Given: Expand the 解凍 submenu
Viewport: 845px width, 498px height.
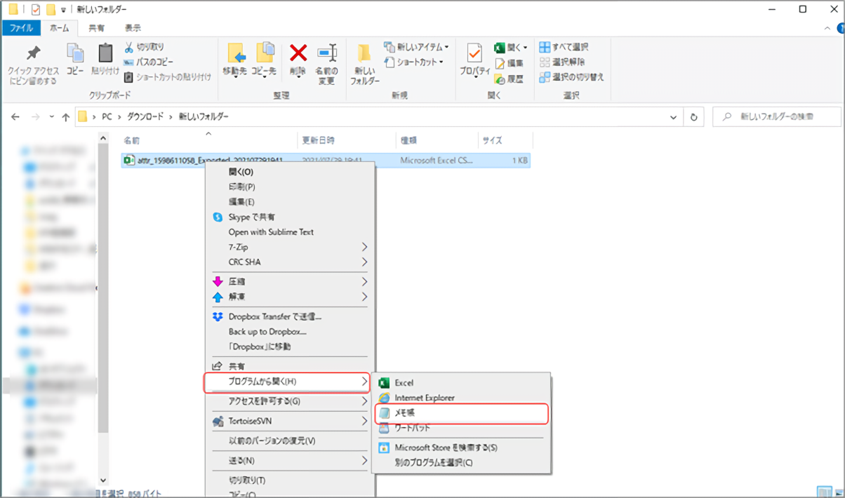Looking at the screenshot, I should click(291, 297).
